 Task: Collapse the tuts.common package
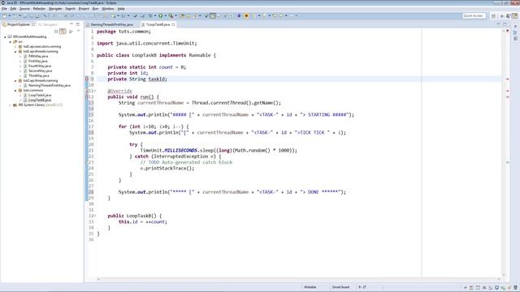15,90
